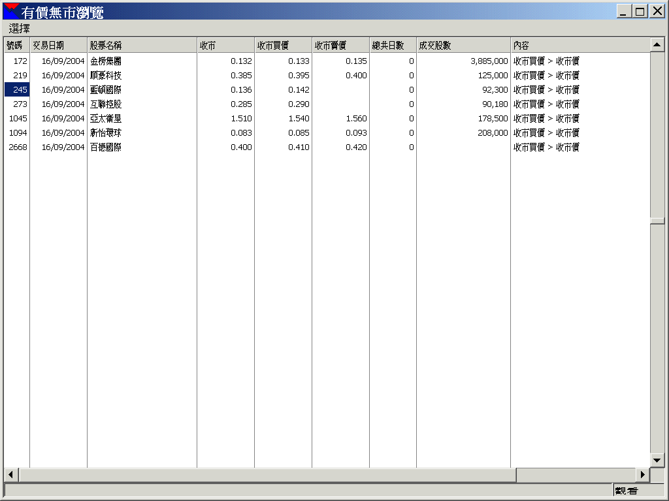Viewport: 669px width, 501px height.
Task: Click volume value 178,500
Action: click(x=493, y=119)
